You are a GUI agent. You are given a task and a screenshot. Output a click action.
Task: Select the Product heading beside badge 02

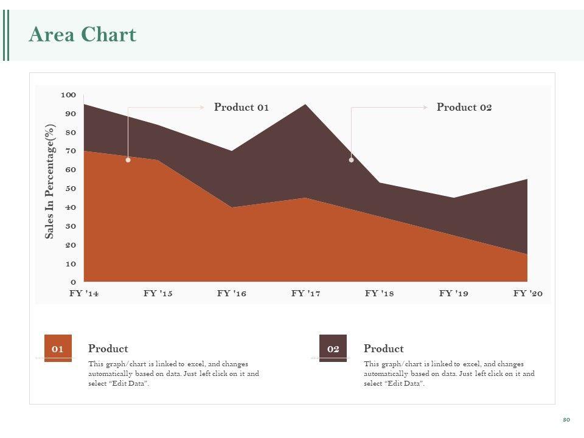(x=383, y=349)
